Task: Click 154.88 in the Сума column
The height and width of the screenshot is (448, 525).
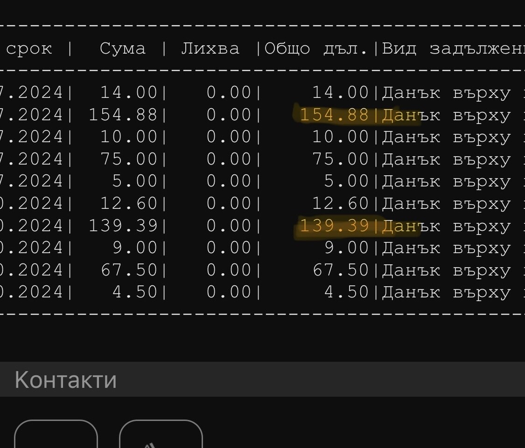Action: coord(123,115)
